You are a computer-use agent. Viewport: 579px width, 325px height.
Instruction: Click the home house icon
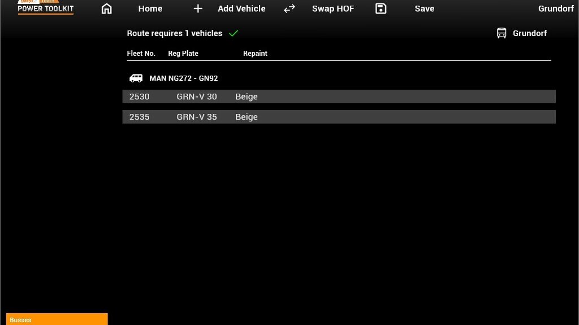106,8
